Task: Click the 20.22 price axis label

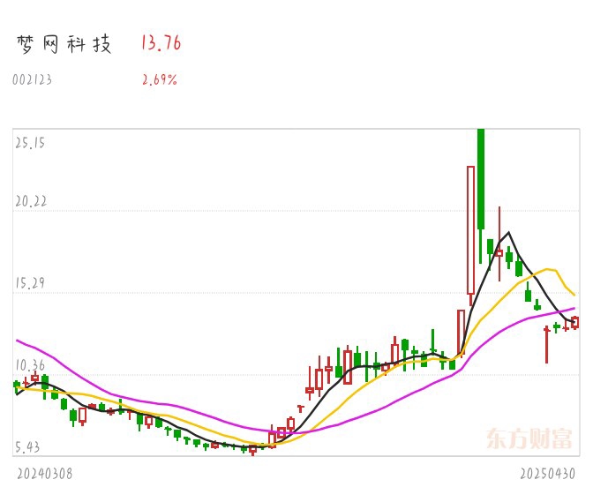Action: (31, 201)
